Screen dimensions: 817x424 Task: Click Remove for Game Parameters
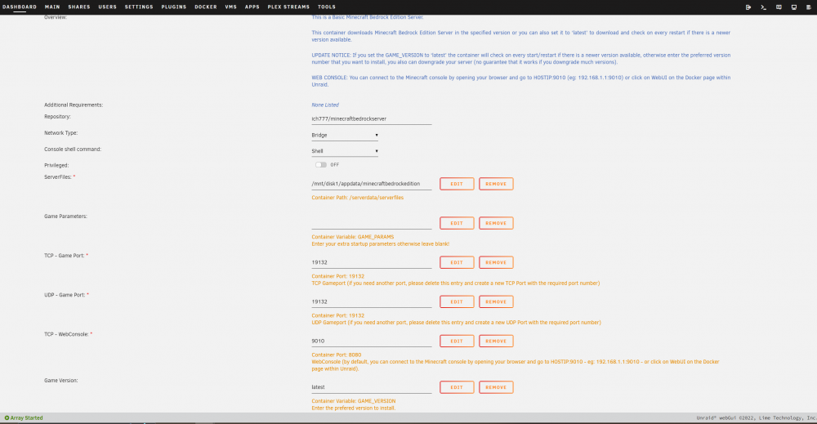click(496, 223)
